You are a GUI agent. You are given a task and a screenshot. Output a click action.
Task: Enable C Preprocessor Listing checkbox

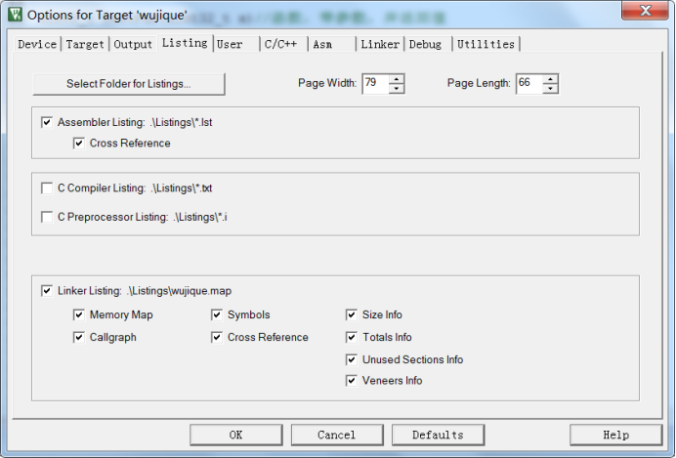click(47, 217)
